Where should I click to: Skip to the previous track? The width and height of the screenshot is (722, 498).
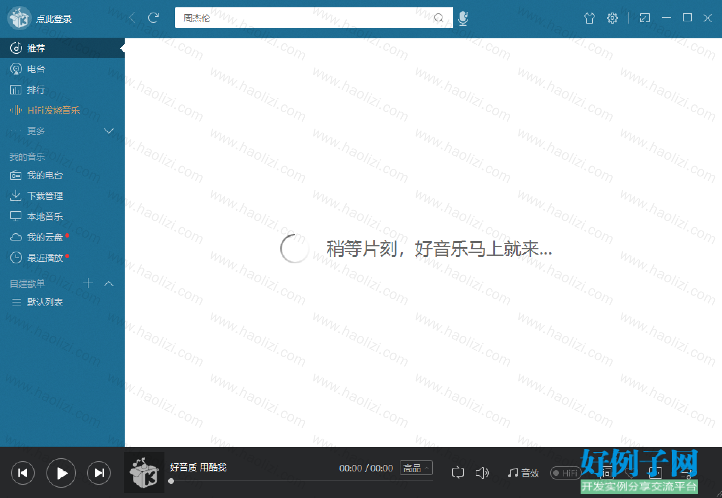(x=23, y=473)
